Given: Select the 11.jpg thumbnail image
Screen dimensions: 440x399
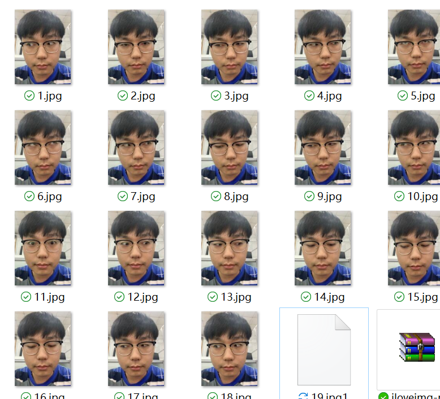Looking at the screenshot, I should tap(42, 248).
